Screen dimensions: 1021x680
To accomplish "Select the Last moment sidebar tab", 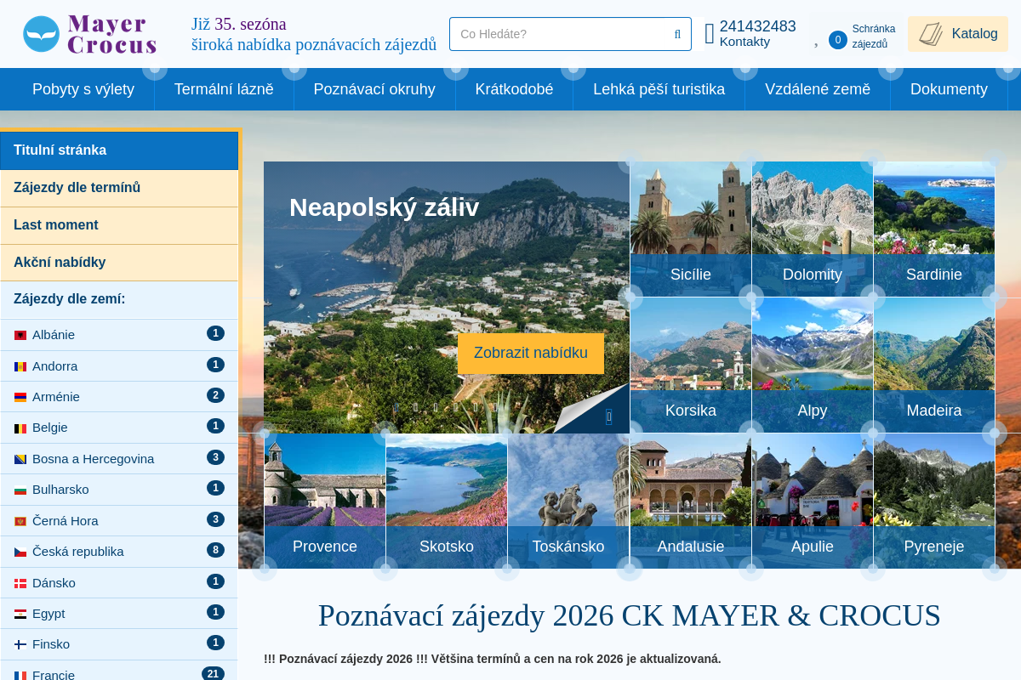I will click(x=119, y=225).
